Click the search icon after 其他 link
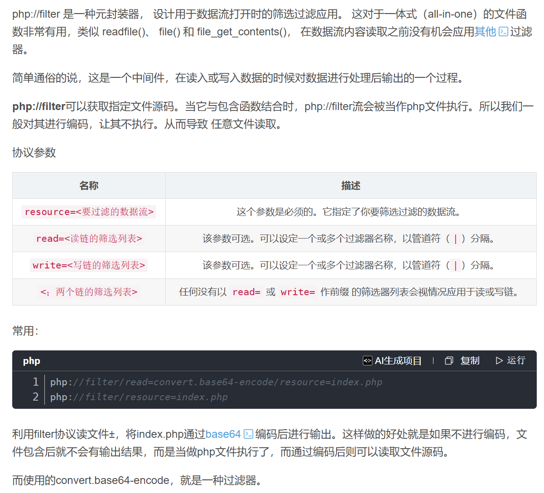 503,32
